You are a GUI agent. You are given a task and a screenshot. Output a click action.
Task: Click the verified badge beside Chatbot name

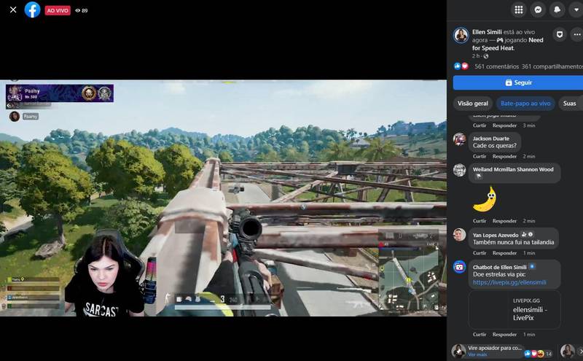pyautogui.click(x=532, y=266)
